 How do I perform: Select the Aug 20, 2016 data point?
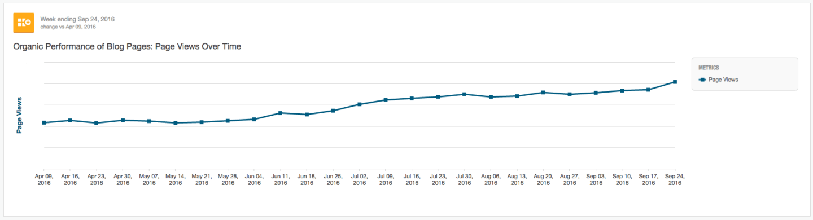point(543,92)
